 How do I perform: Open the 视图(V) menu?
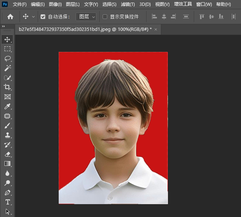point(162,4)
